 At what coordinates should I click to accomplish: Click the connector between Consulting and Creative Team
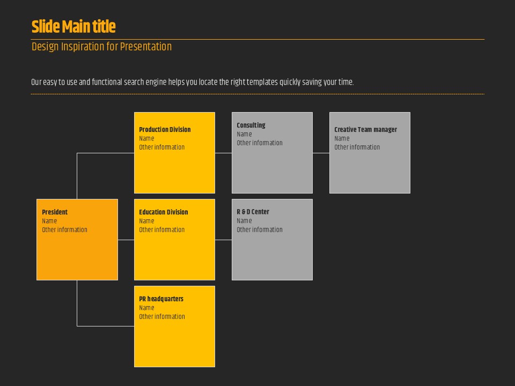coord(321,153)
